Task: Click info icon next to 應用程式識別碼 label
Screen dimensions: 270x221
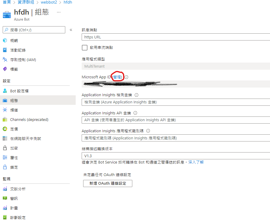Action: coord(148,131)
